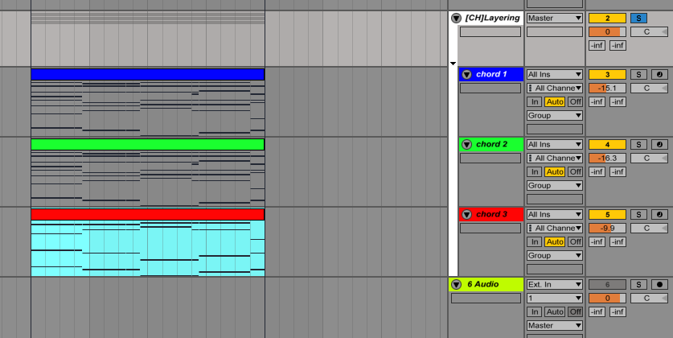Fold the 6 Audio track
Screen dimensions: 673x338
pos(456,284)
